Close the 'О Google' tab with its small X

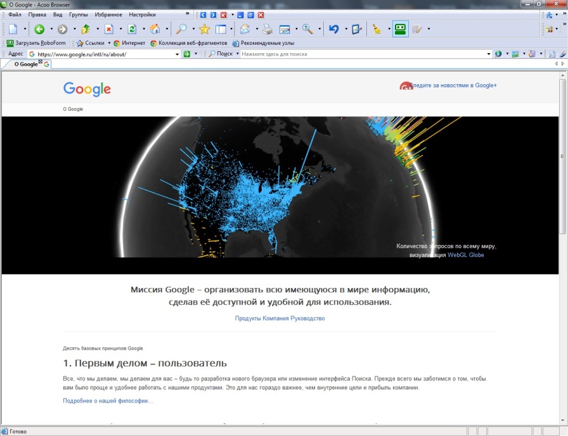pyautogui.click(x=40, y=62)
